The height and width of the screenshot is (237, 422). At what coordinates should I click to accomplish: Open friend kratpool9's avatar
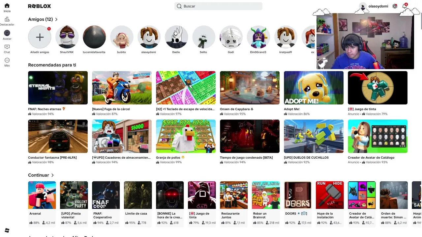tap(286, 37)
